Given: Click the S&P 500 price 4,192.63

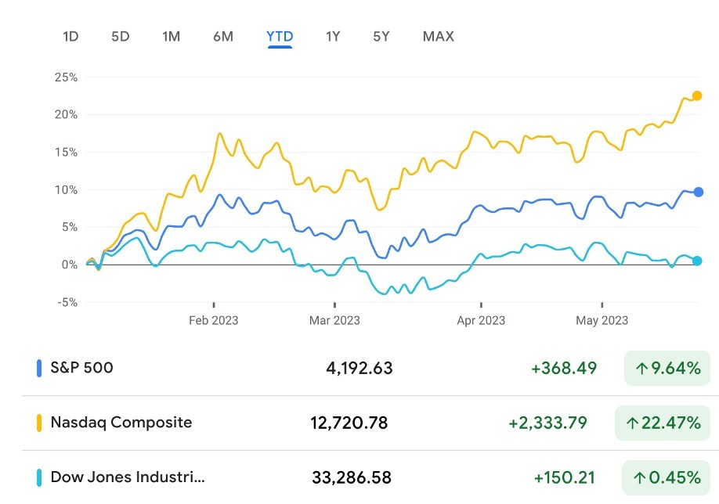Looking at the screenshot, I should (x=359, y=368).
